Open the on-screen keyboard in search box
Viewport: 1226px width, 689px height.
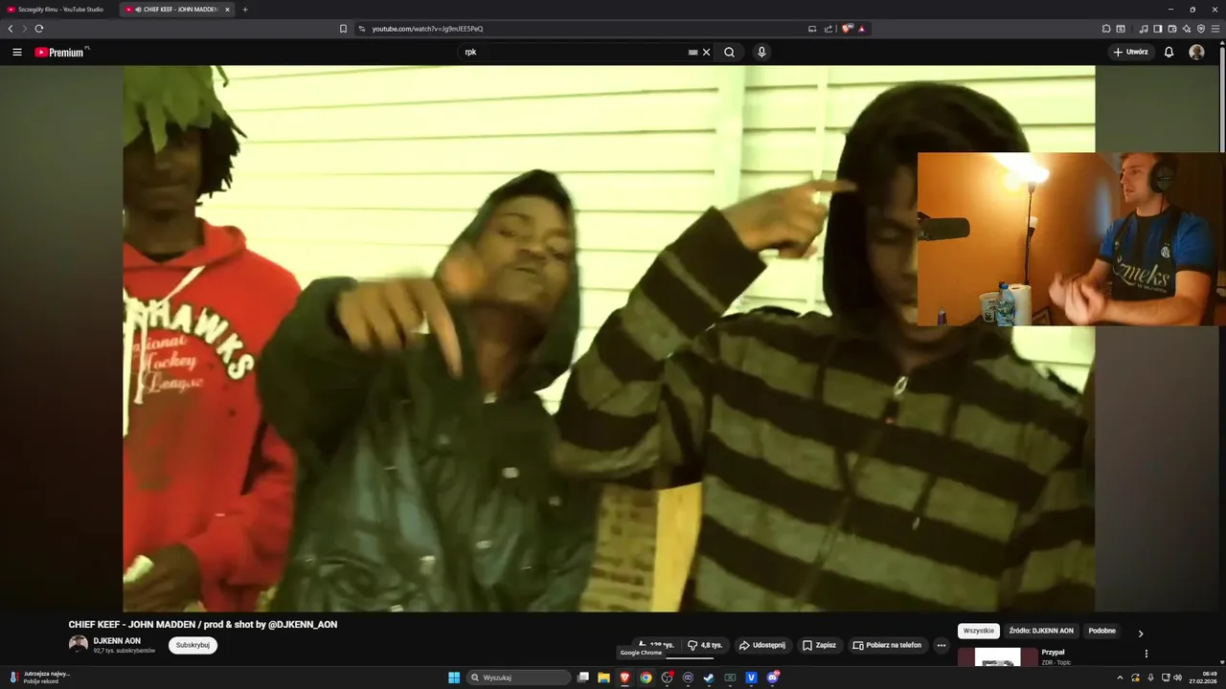pos(693,53)
